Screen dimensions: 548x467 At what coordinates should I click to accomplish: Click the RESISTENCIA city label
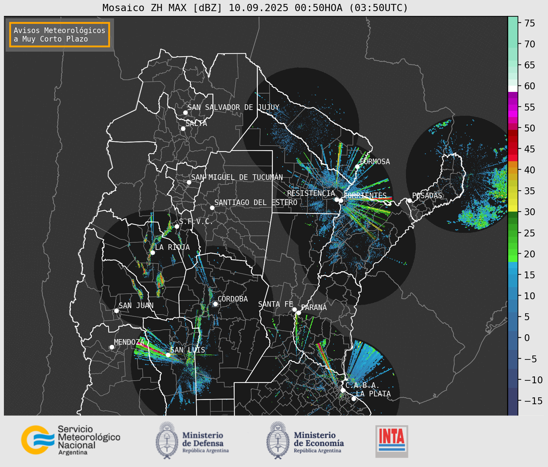[x=311, y=193]
